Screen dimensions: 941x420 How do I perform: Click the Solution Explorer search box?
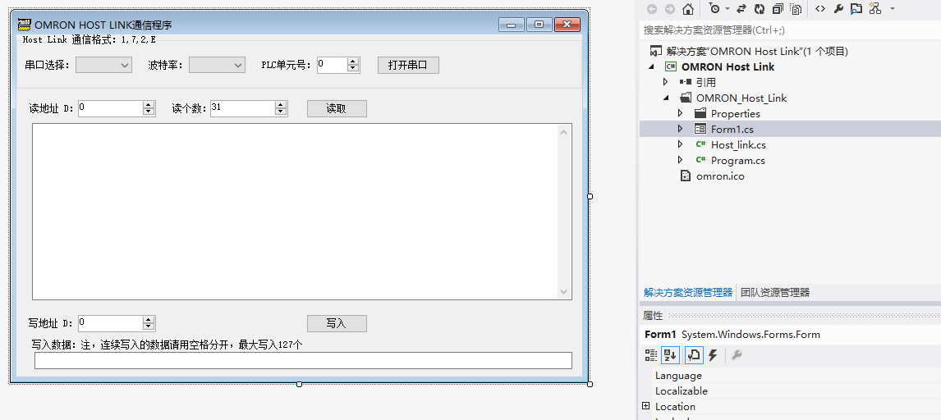(788, 30)
